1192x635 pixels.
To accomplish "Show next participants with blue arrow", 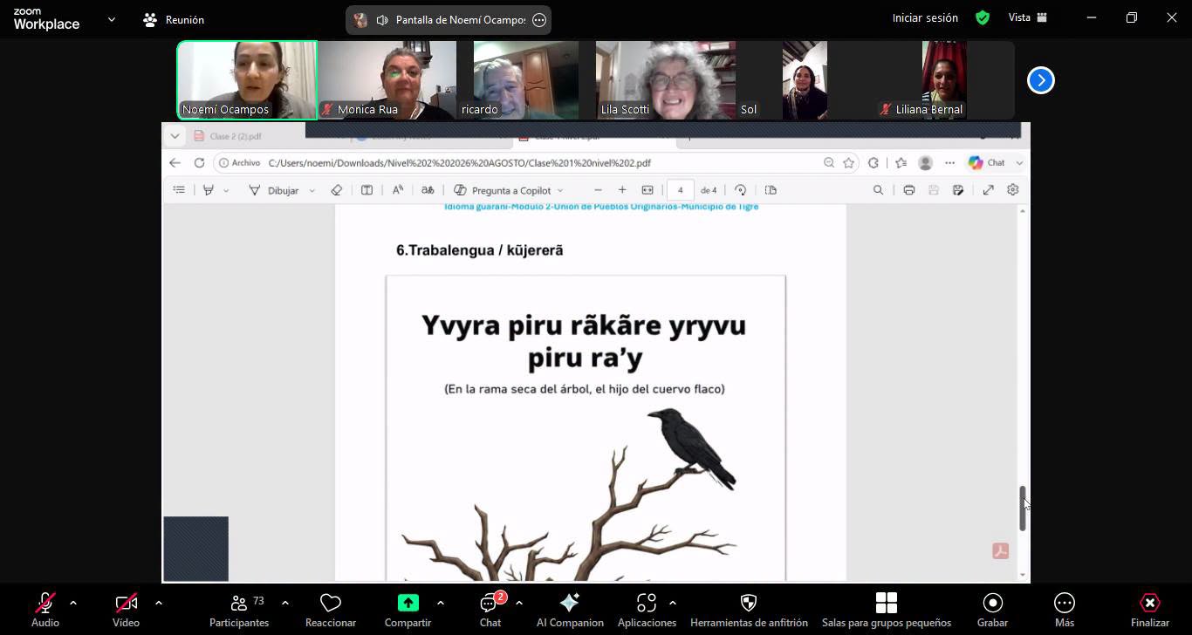I will pos(1040,80).
